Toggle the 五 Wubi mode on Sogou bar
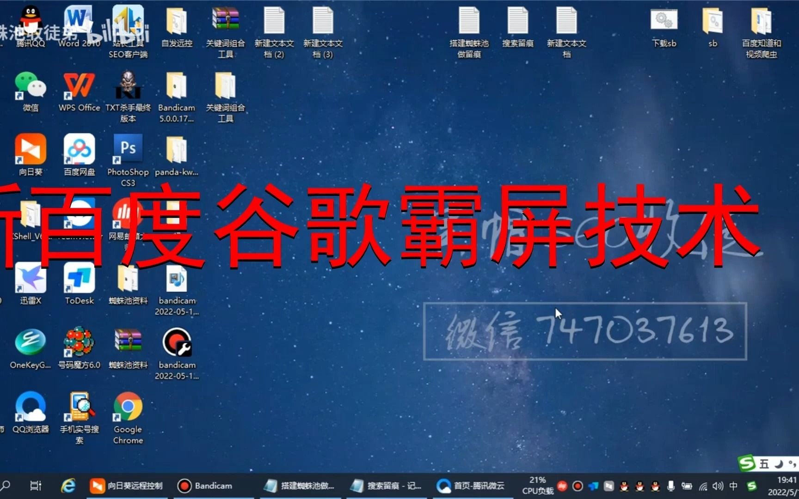Screen dimensions: 799x499 click(x=764, y=463)
